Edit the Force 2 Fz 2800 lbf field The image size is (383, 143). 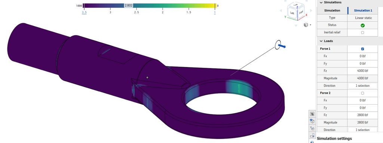[362, 115]
